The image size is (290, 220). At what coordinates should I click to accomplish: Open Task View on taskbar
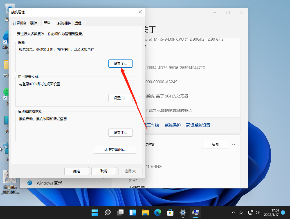pos(120,212)
